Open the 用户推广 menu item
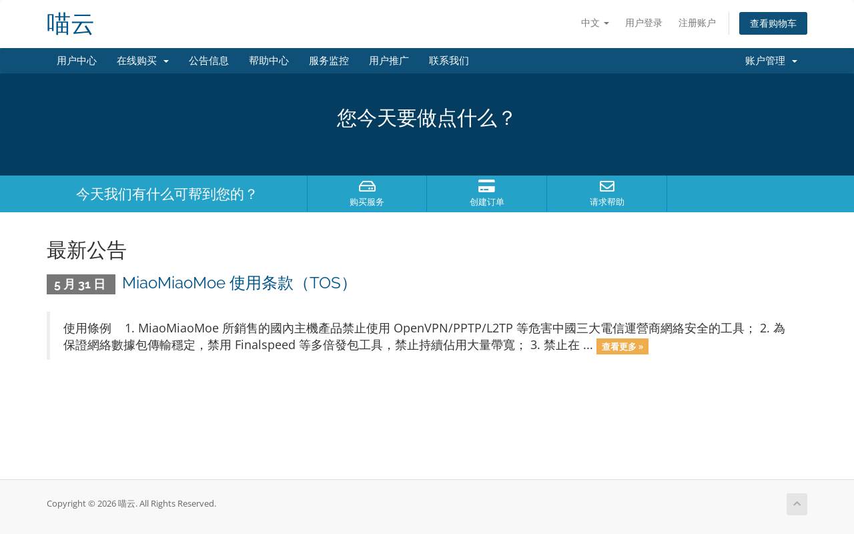This screenshot has width=854, height=534. click(x=389, y=61)
